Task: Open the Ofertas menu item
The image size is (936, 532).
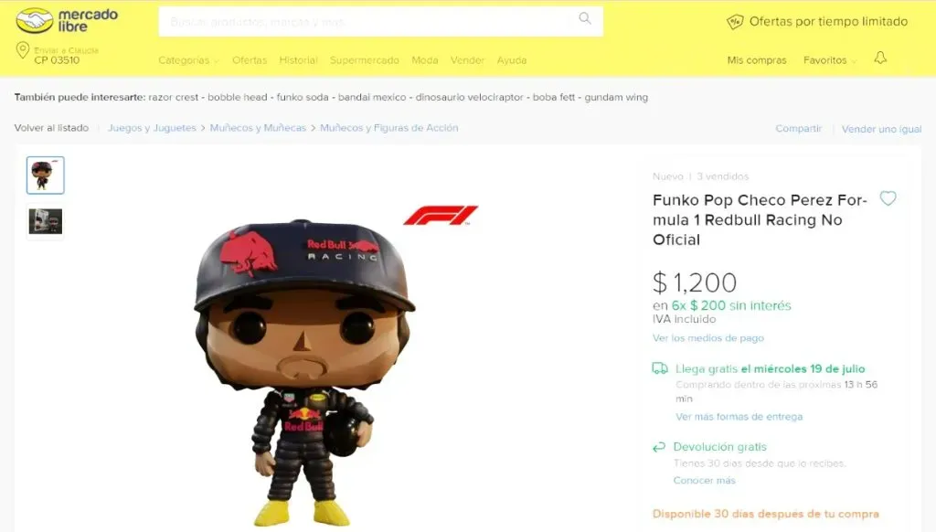Action: [250, 60]
